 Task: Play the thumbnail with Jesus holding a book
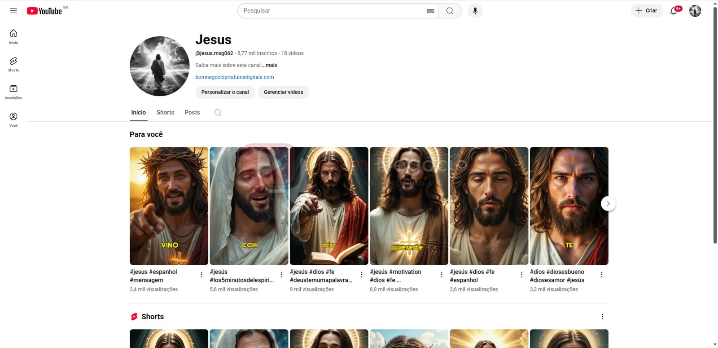(329, 206)
